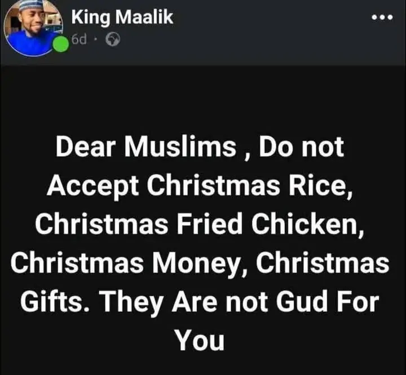The width and height of the screenshot is (406, 375).
Task: Click the 'Dear Muslims , Do not' line
Action: (200, 148)
